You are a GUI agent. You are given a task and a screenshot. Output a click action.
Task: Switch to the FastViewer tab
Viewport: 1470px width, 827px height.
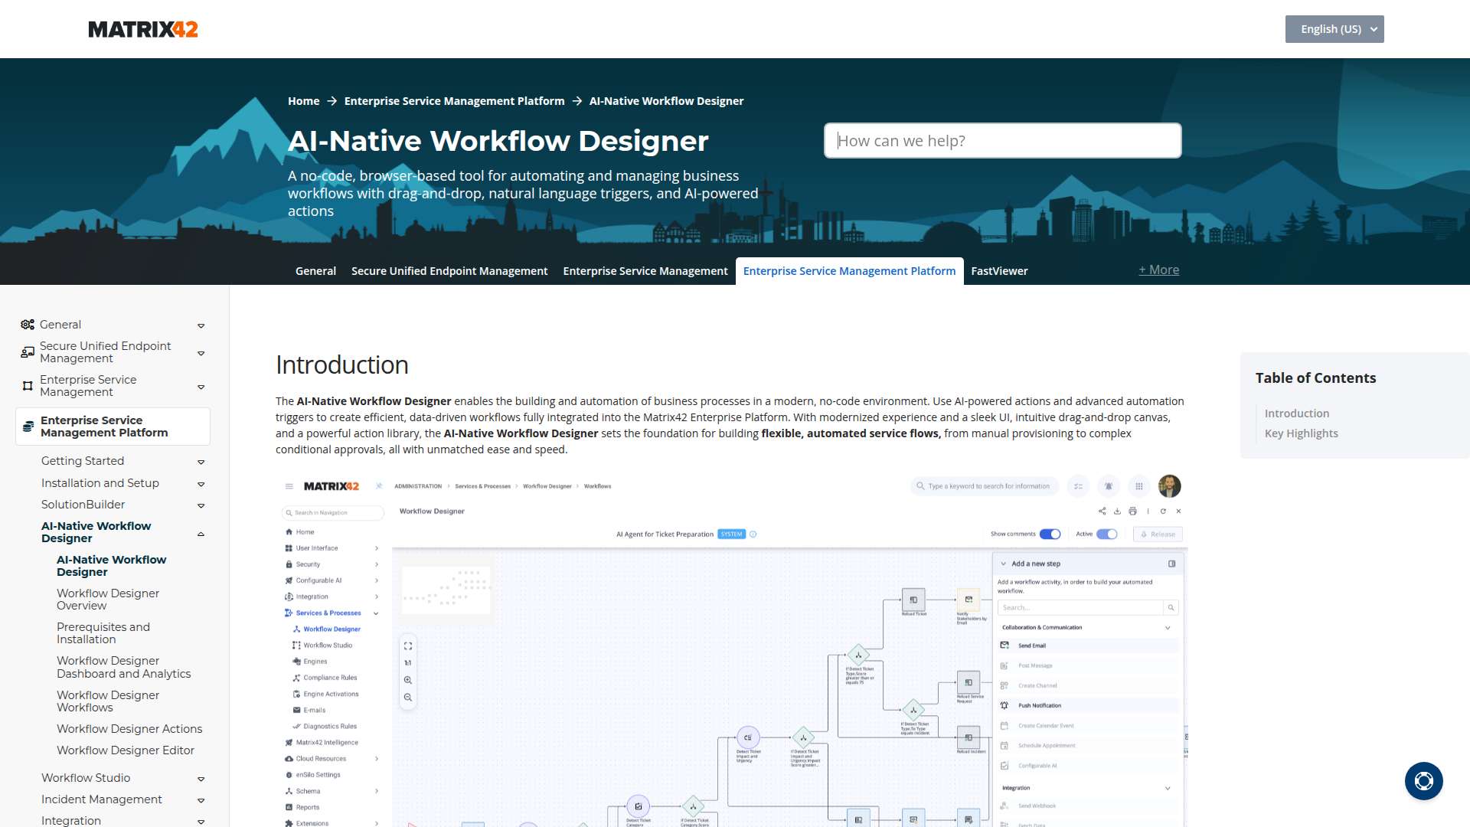point(999,271)
